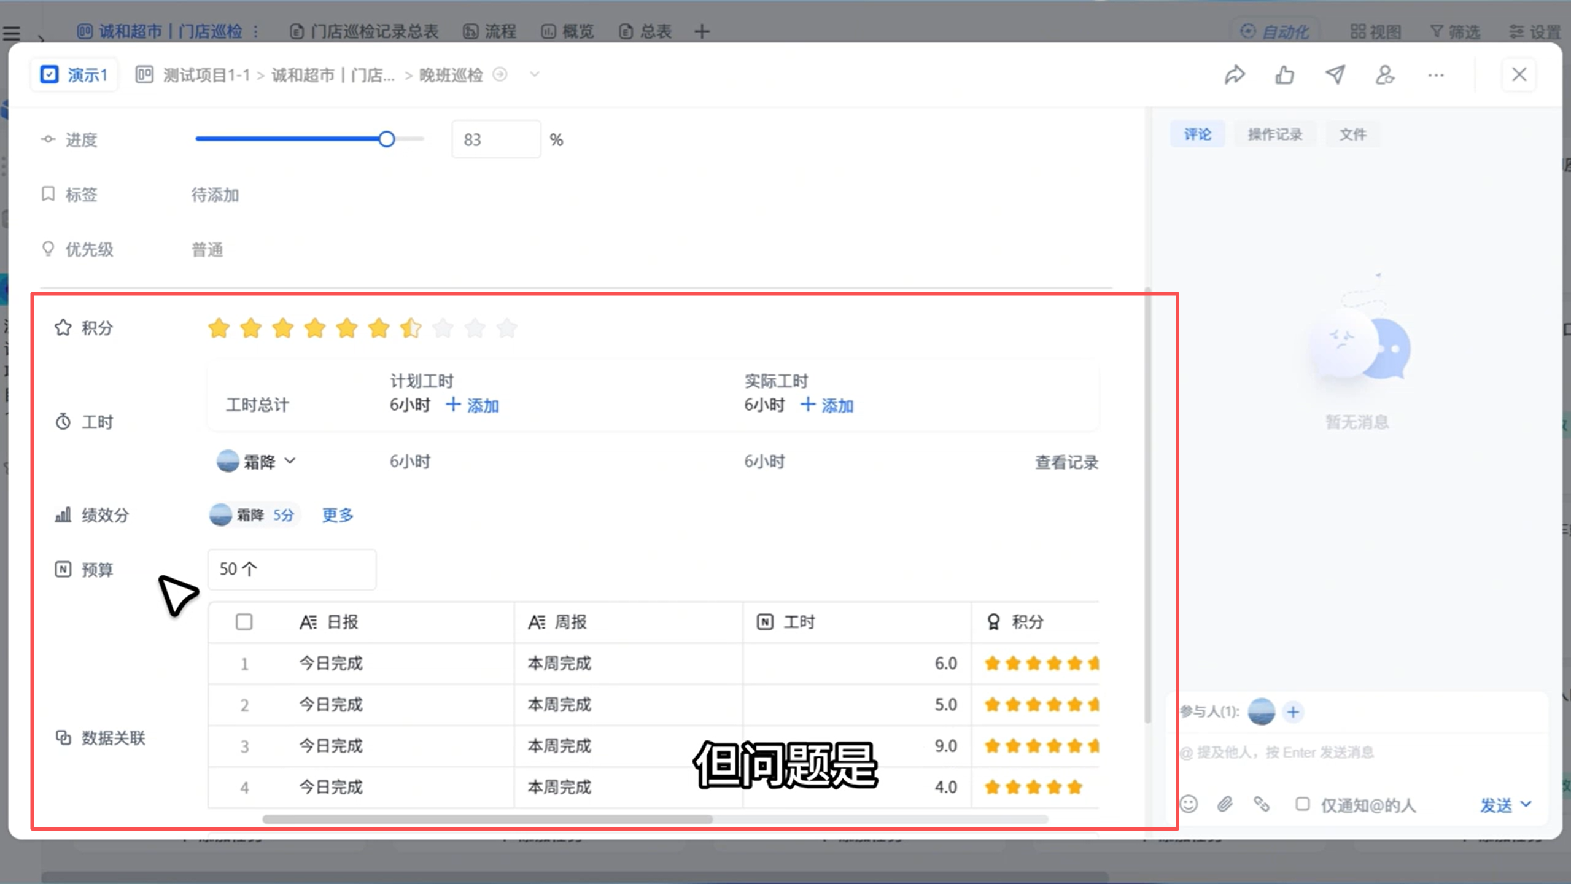Click the 诚和超市｜门店... breadcrumb
The height and width of the screenshot is (884, 1571).
[333, 75]
